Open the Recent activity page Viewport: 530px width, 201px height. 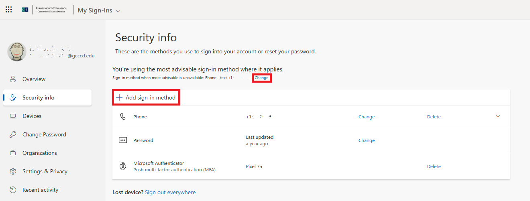coord(40,190)
